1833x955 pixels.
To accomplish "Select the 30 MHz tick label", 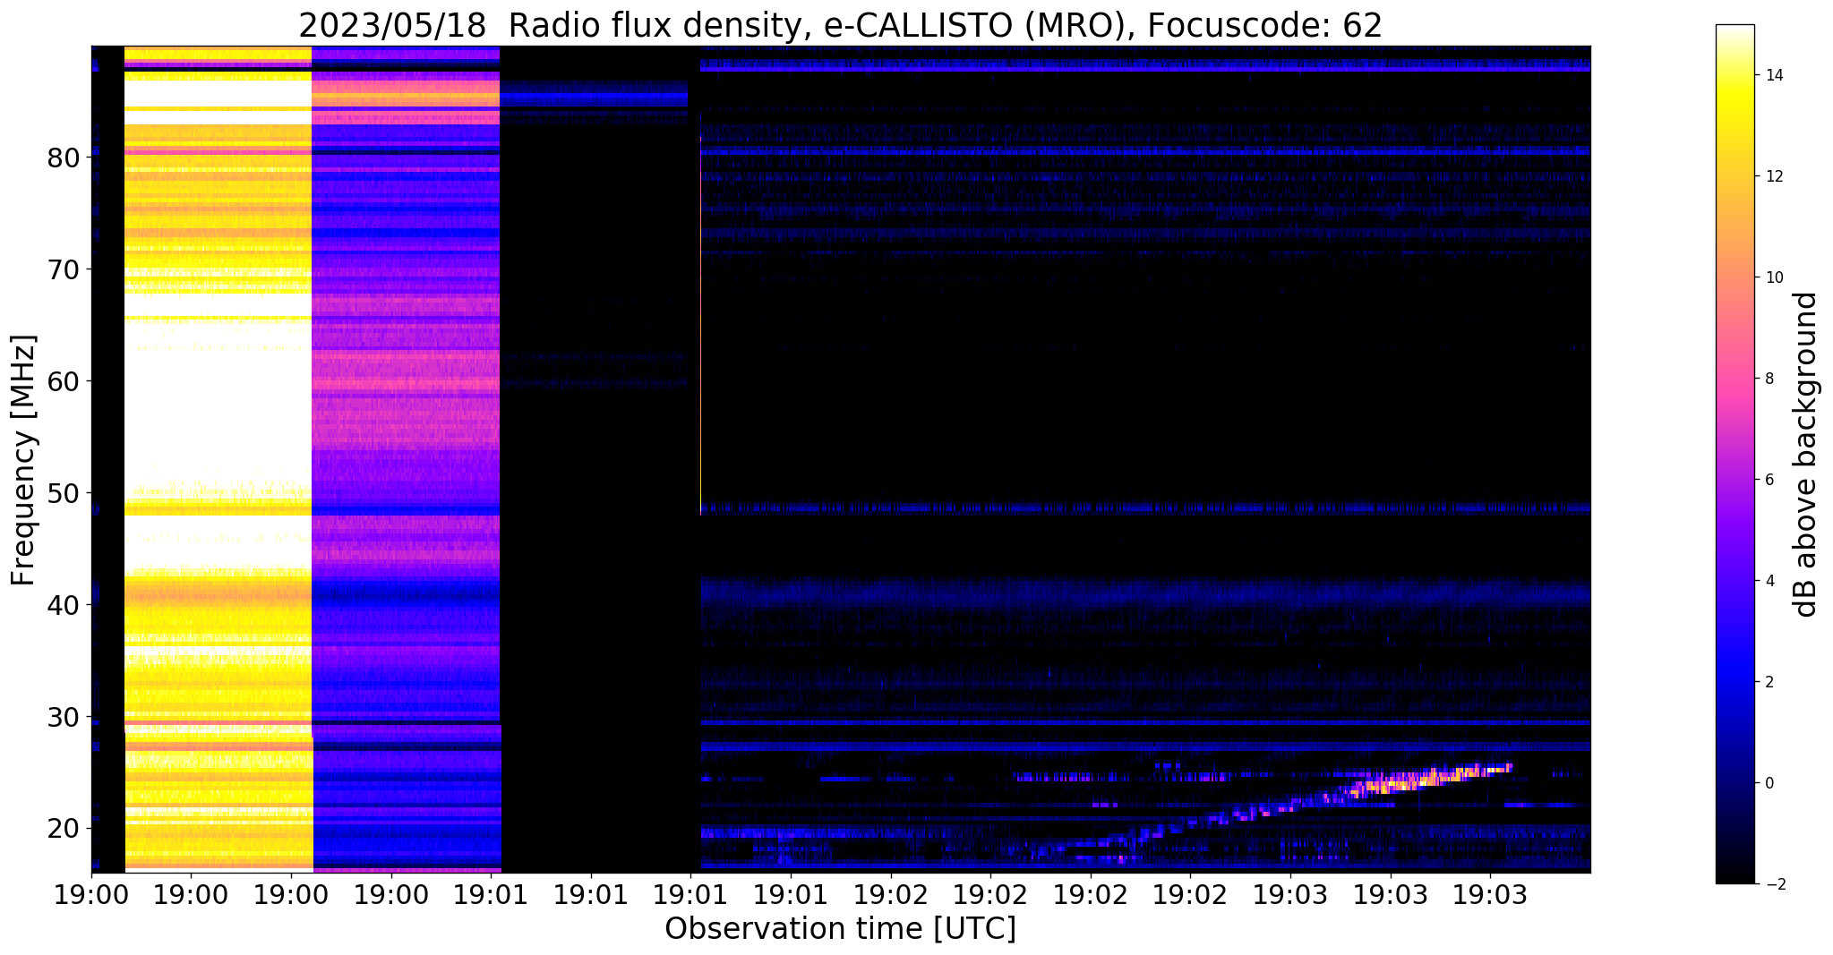I will tap(62, 717).
